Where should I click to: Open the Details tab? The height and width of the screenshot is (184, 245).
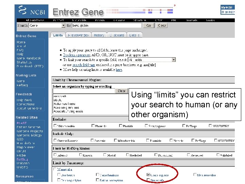pyautogui.click(x=134, y=35)
